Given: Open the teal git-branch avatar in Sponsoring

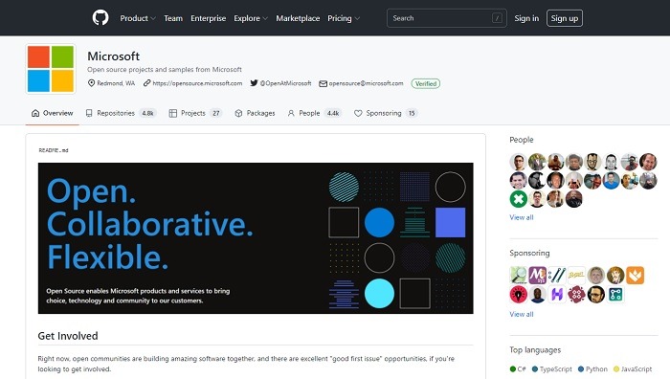Looking at the screenshot, I should point(615,295).
